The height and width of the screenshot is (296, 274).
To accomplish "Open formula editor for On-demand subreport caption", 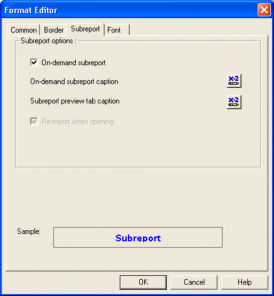I will (234, 81).
